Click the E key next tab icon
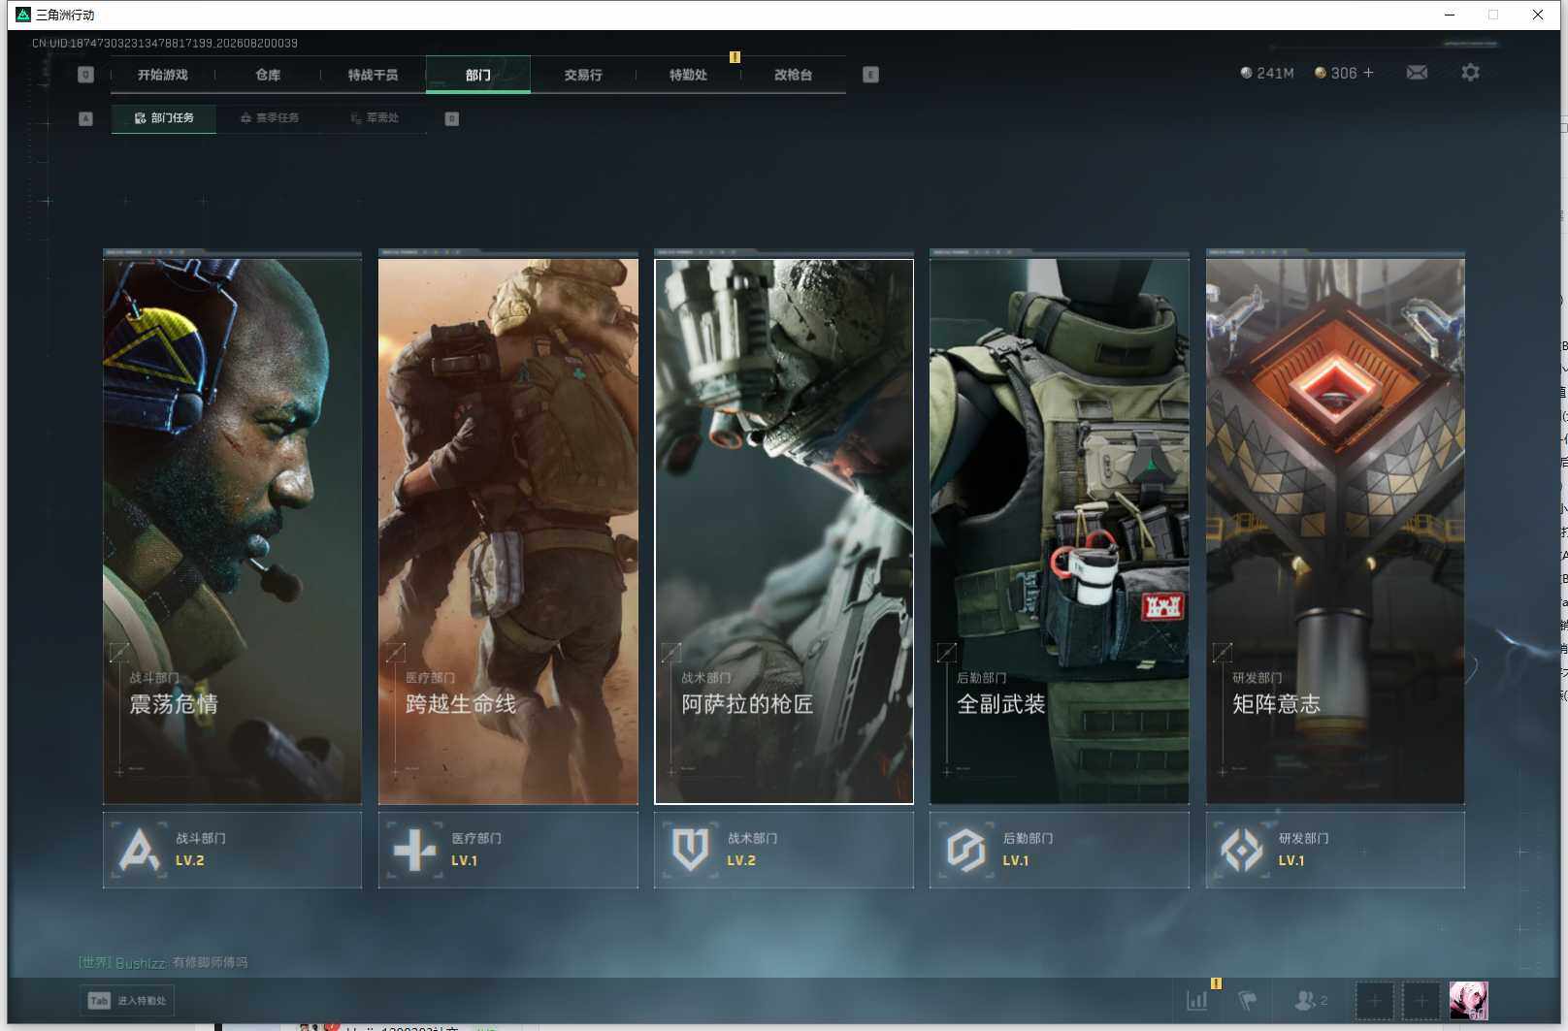 [x=870, y=75]
